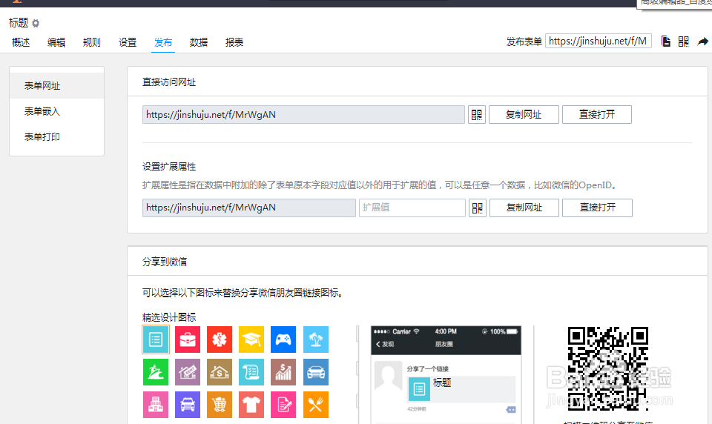This screenshot has height=424, width=712.
Task: Open title settings gear next to 标题
Action: click(x=36, y=23)
